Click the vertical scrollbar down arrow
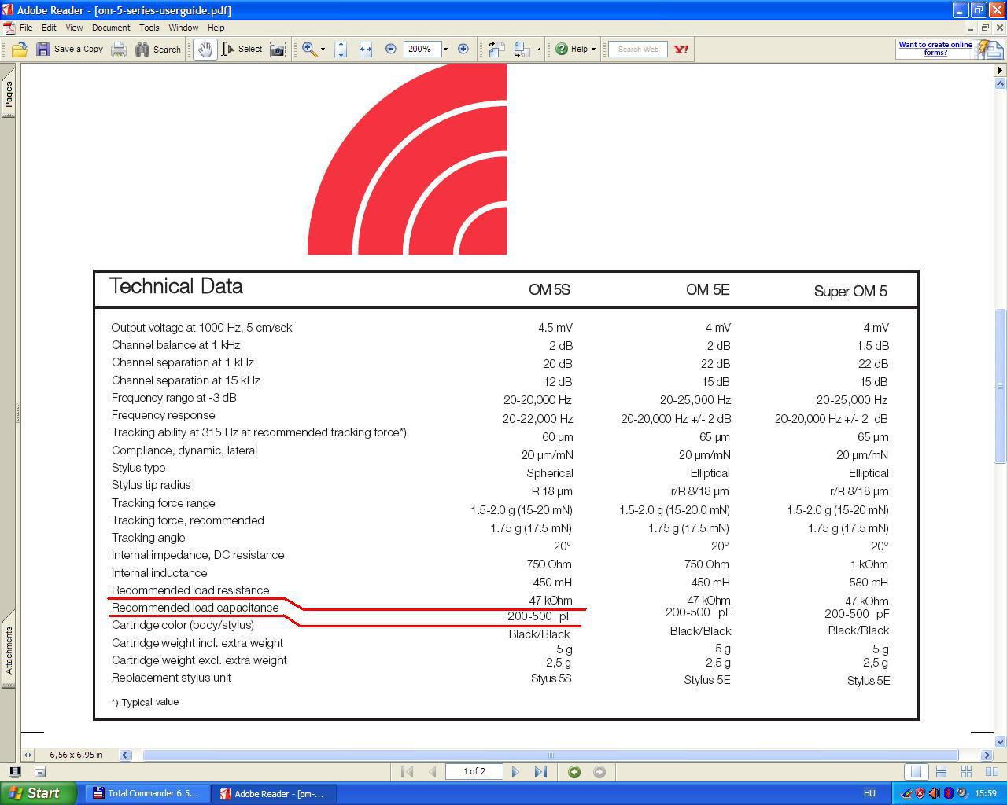The height and width of the screenshot is (805, 1007). pyautogui.click(x=1000, y=741)
